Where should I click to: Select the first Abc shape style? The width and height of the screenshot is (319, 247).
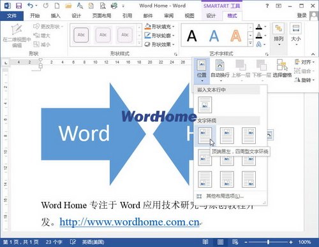81,35
